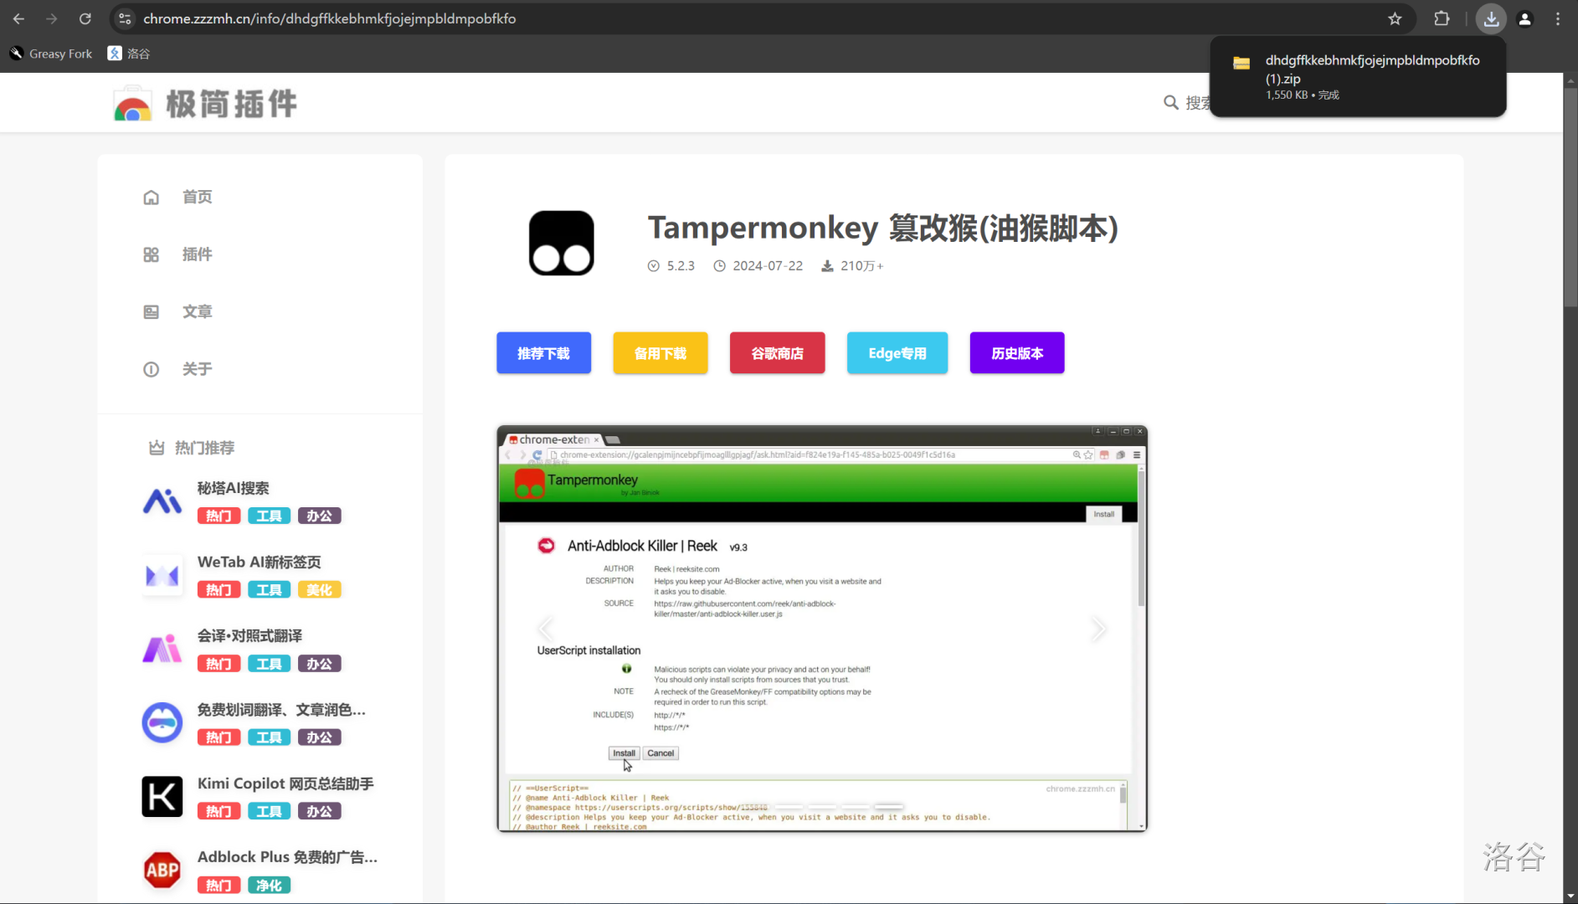This screenshot has height=904, width=1578.
Task: Click the Tampermonkey extension logo icon
Action: click(x=561, y=243)
